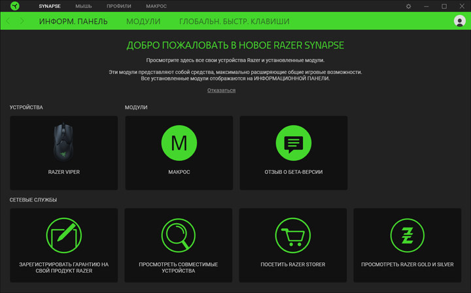Click the magnifier compatible devices icon
The image size is (471, 293).
179,235
